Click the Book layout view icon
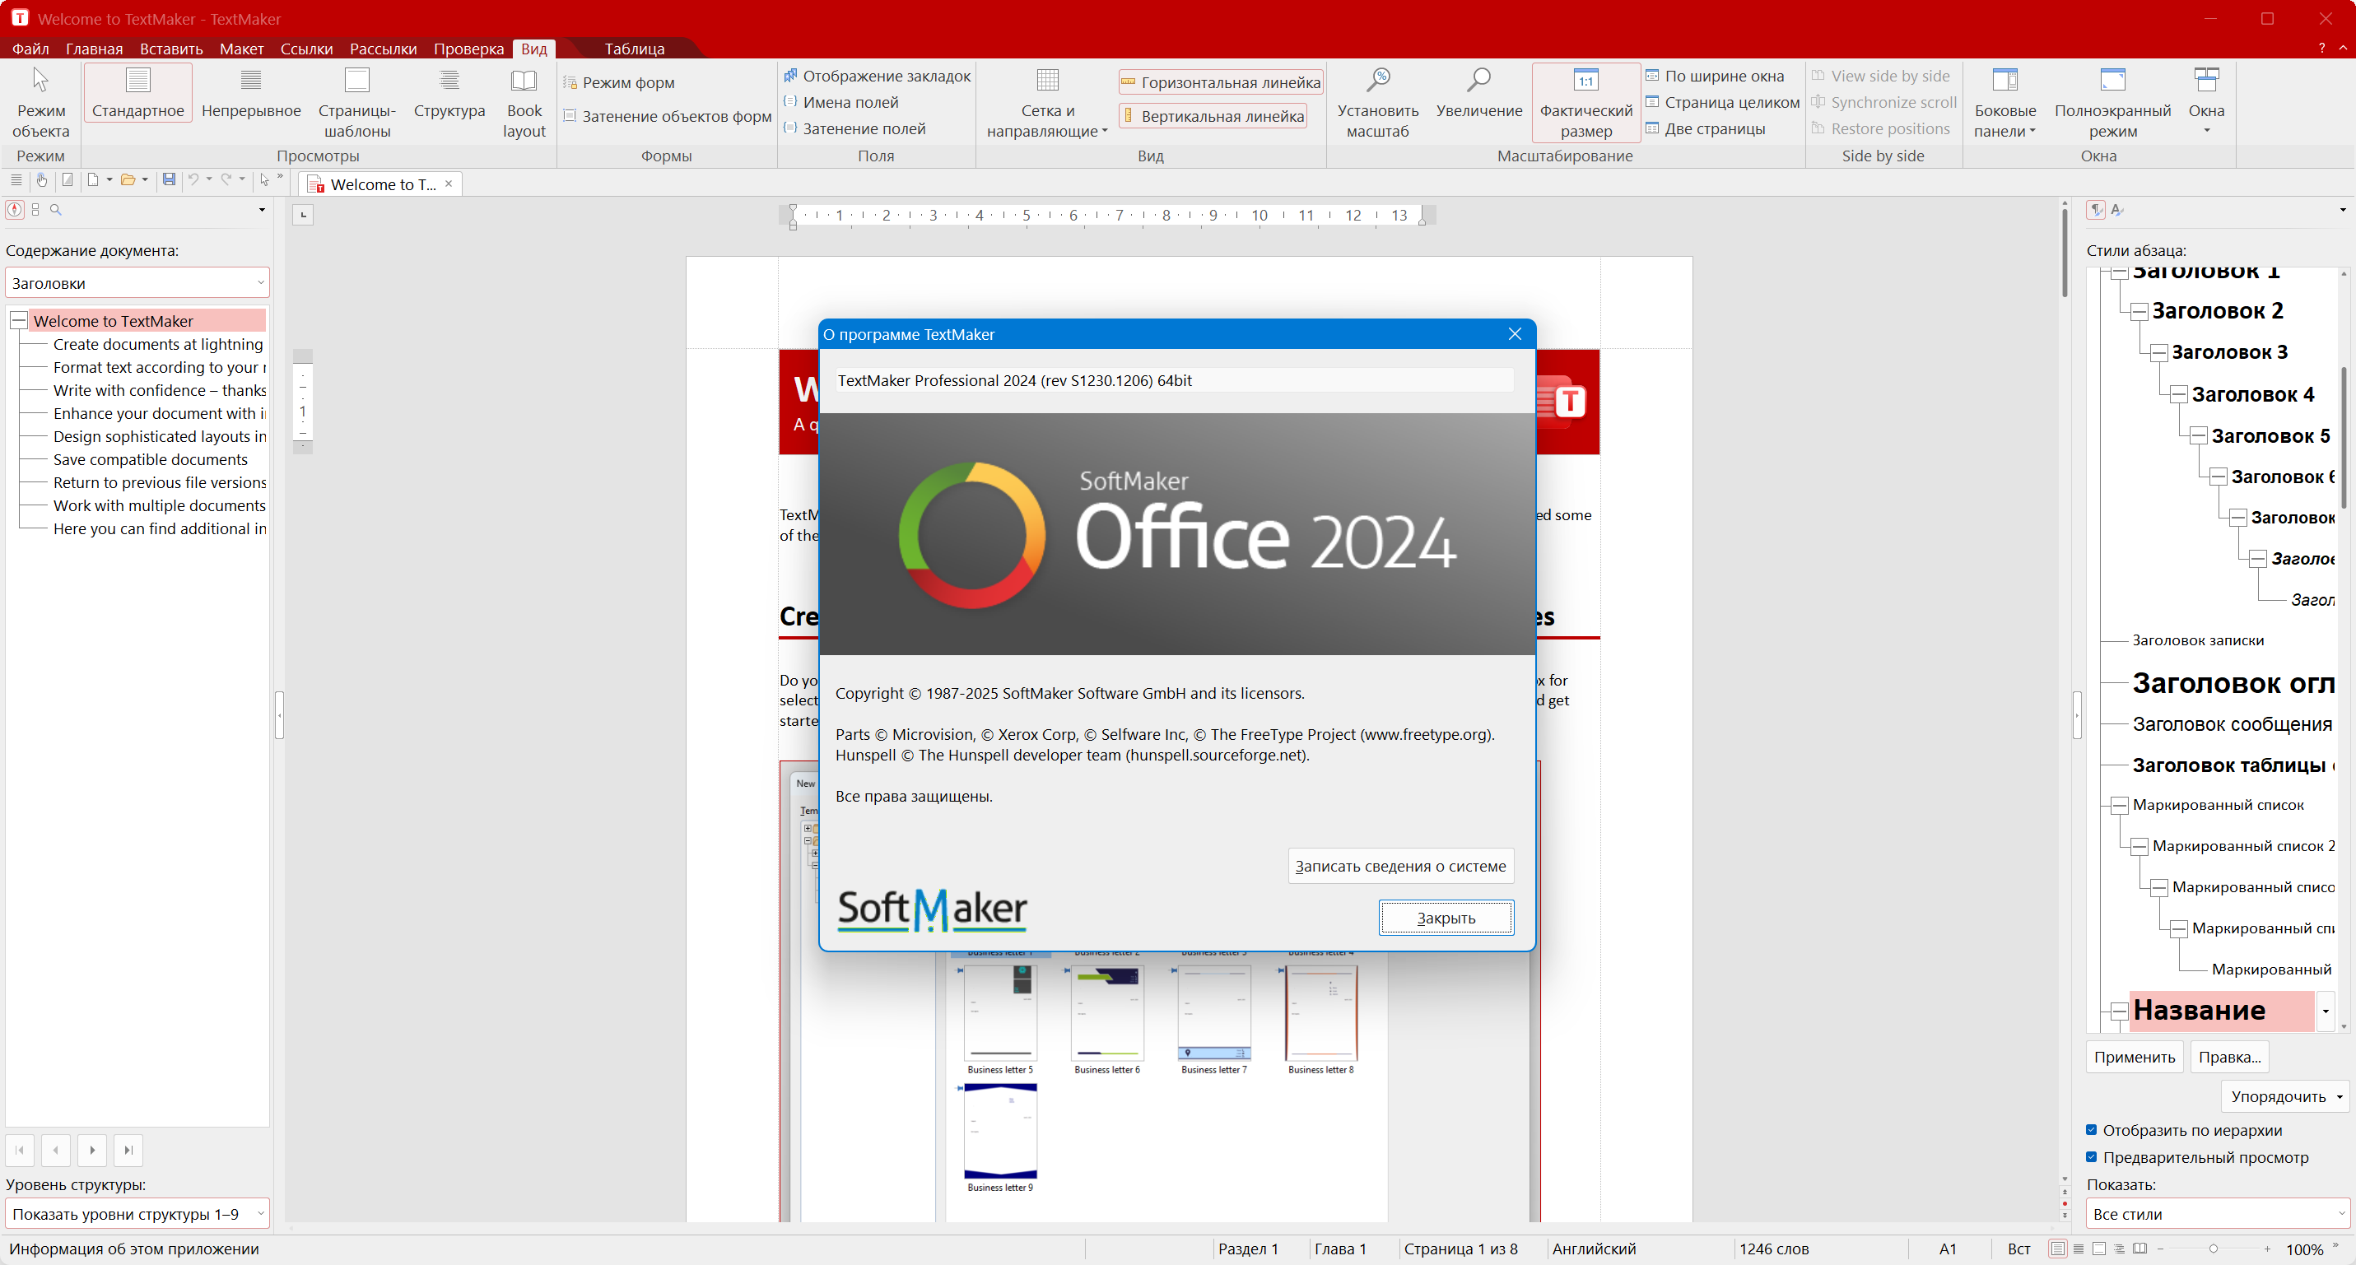Viewport: 2356px width, 1265px height. pos(524,81)
